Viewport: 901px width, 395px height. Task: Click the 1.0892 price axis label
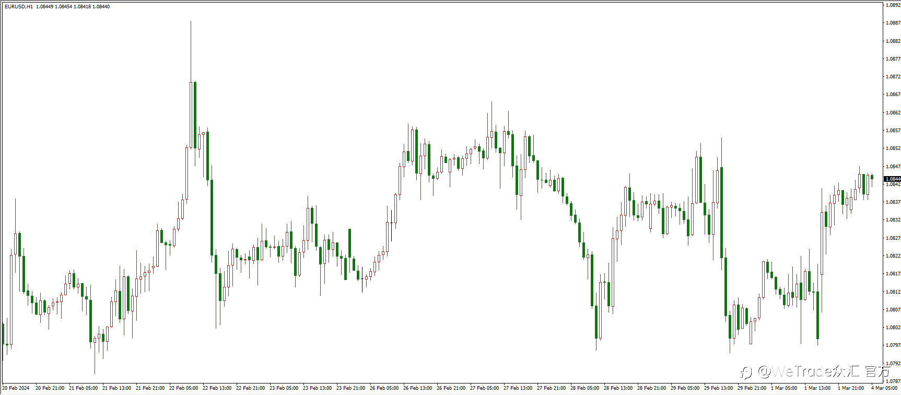[x=893, y=5]
